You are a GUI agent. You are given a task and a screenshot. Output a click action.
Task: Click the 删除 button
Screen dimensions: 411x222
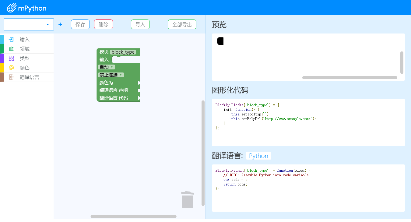point(104,24)
